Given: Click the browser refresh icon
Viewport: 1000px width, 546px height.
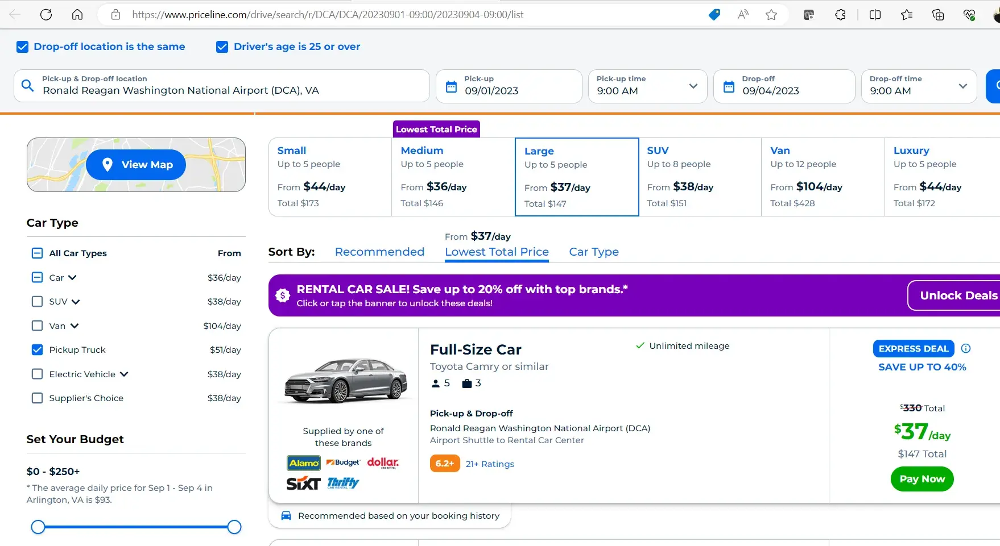Looking at the screenshot, I should click(46, 15).
